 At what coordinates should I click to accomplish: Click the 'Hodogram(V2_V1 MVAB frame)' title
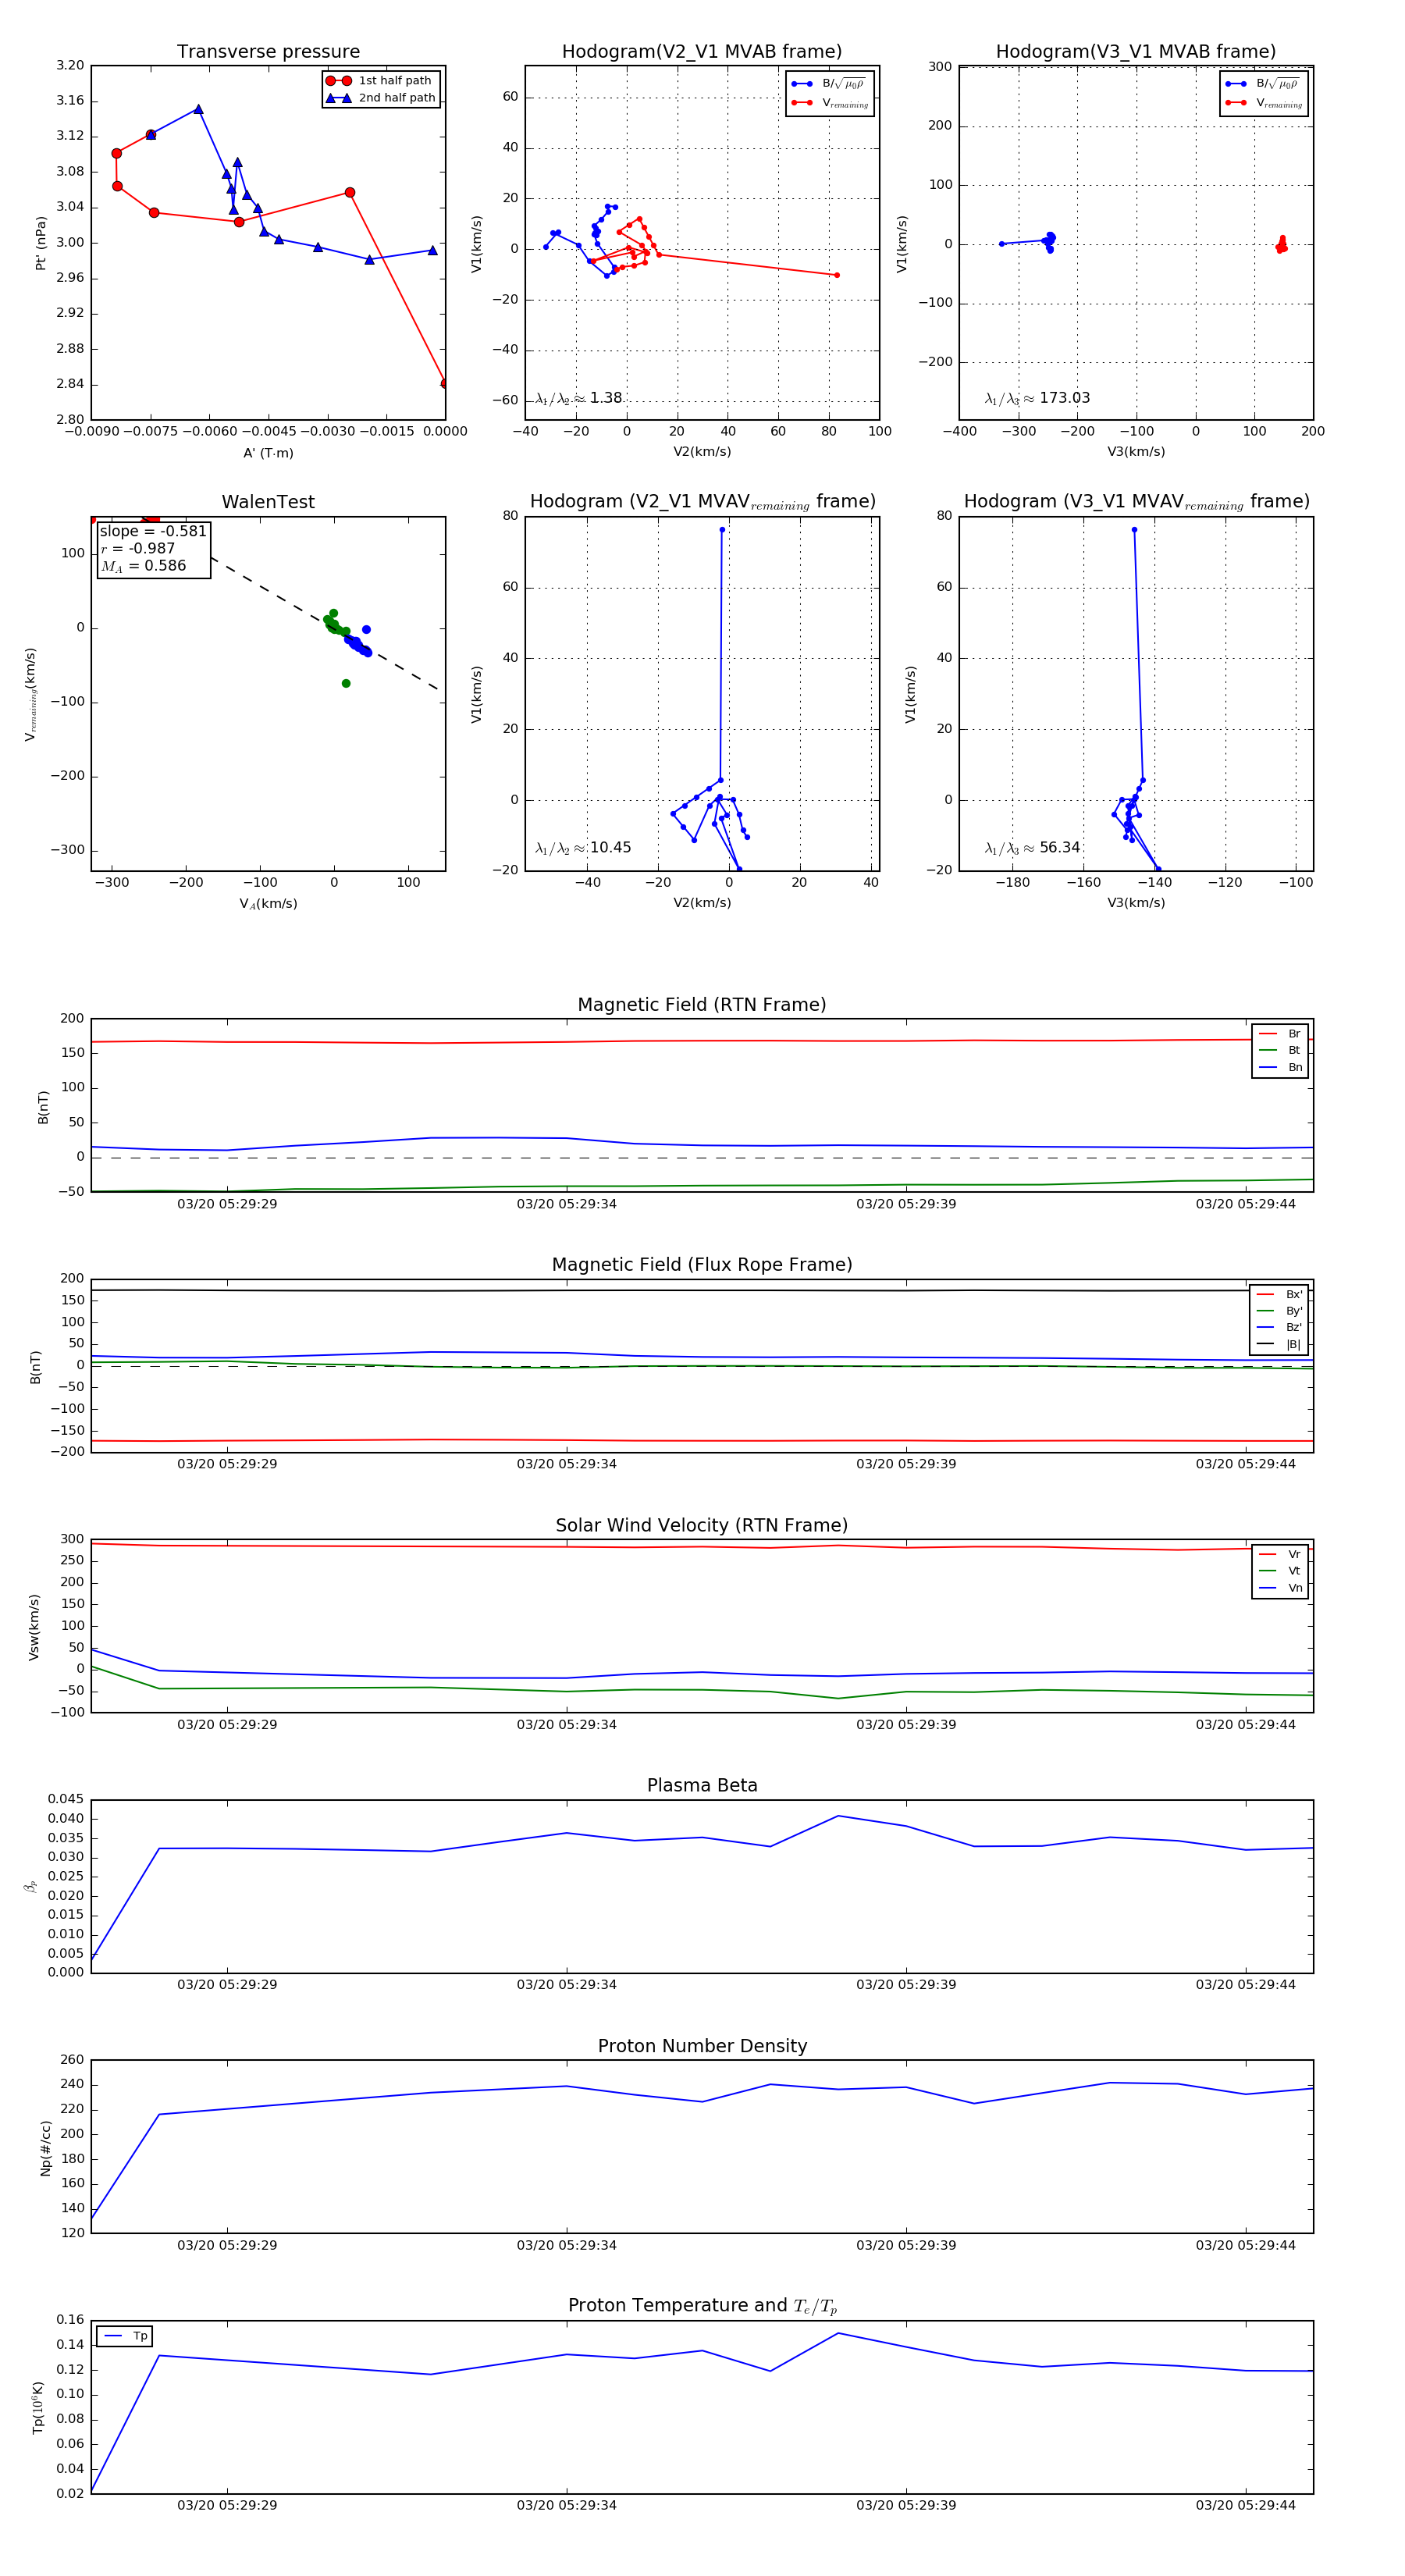701,52
